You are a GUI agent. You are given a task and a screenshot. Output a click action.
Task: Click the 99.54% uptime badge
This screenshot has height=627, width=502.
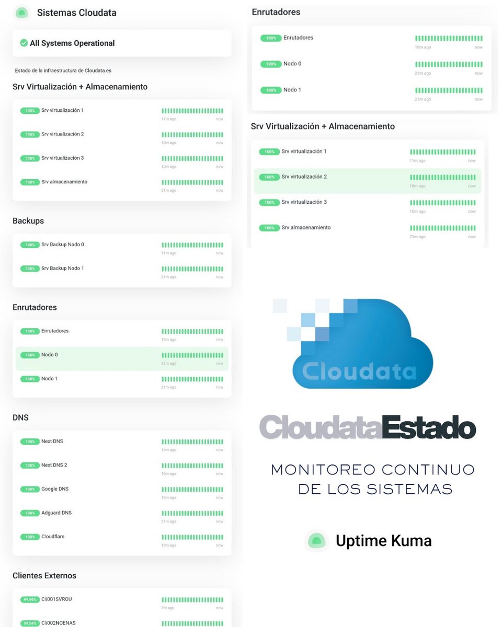pyautogui.click(x=30, y=623)
